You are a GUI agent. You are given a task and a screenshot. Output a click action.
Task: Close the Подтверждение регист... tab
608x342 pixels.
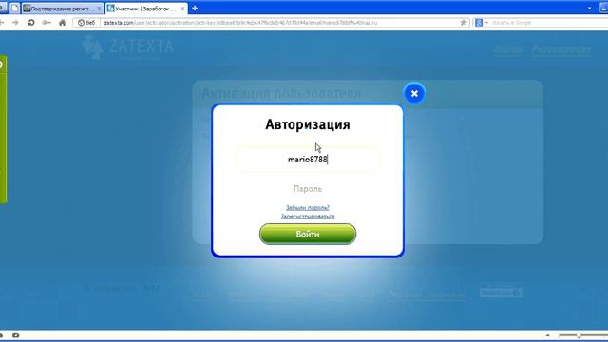pyautogui.click(x=99, y=9)
